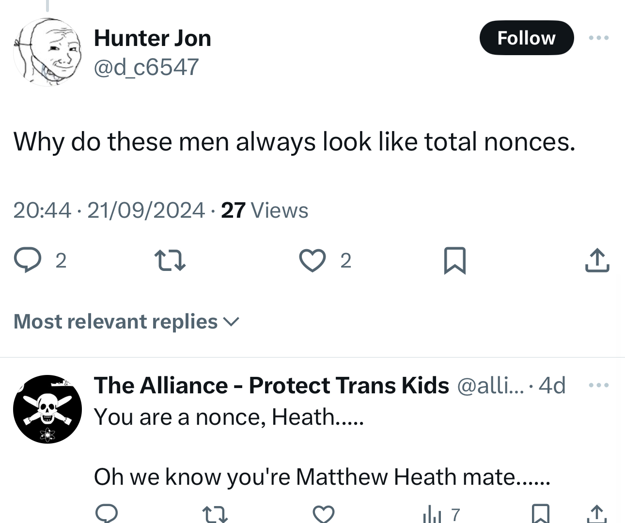Image resolution: width=625 pixels, height=523 pixels.
Task: Open the 4d timestamp on the reply
Action: pos(552,386)
